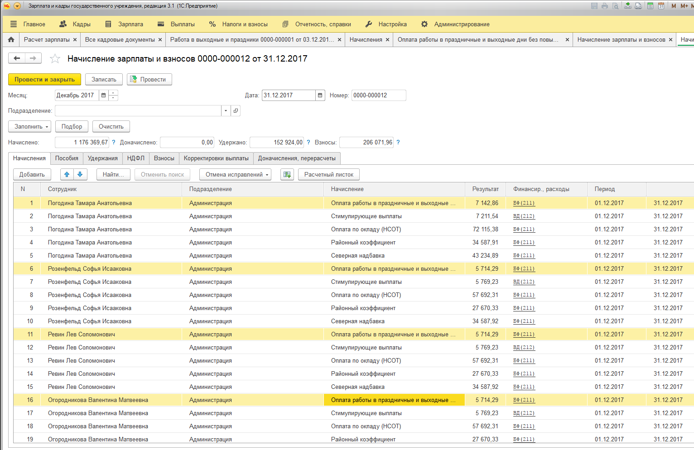Image resolution: width=694 pixels, height=450 pixels.
Task: Open the orange main menu dropdown in title bar
Action: pos(17,6)
